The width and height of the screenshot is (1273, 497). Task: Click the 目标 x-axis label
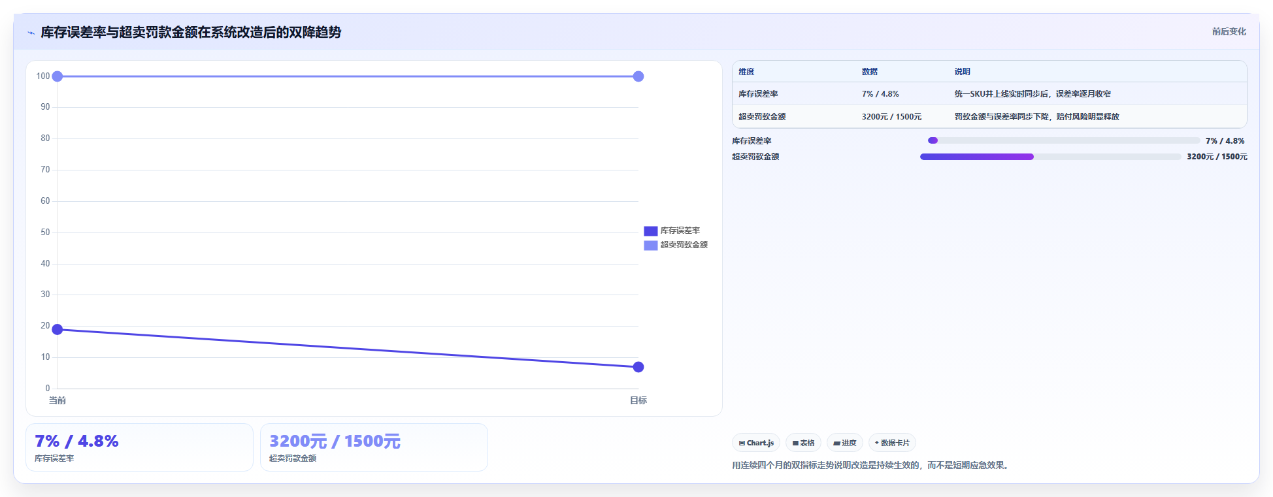point(638,400)
